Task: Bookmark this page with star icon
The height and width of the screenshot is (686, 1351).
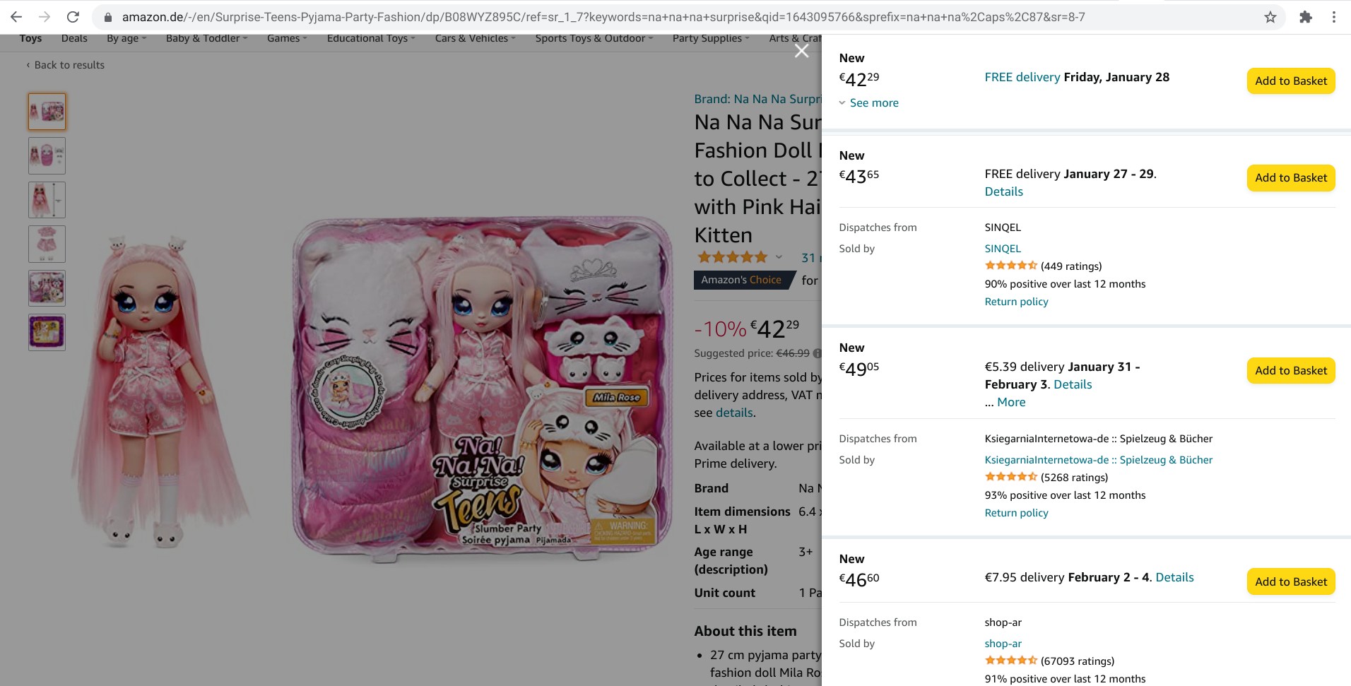Action: [1270, 17]
